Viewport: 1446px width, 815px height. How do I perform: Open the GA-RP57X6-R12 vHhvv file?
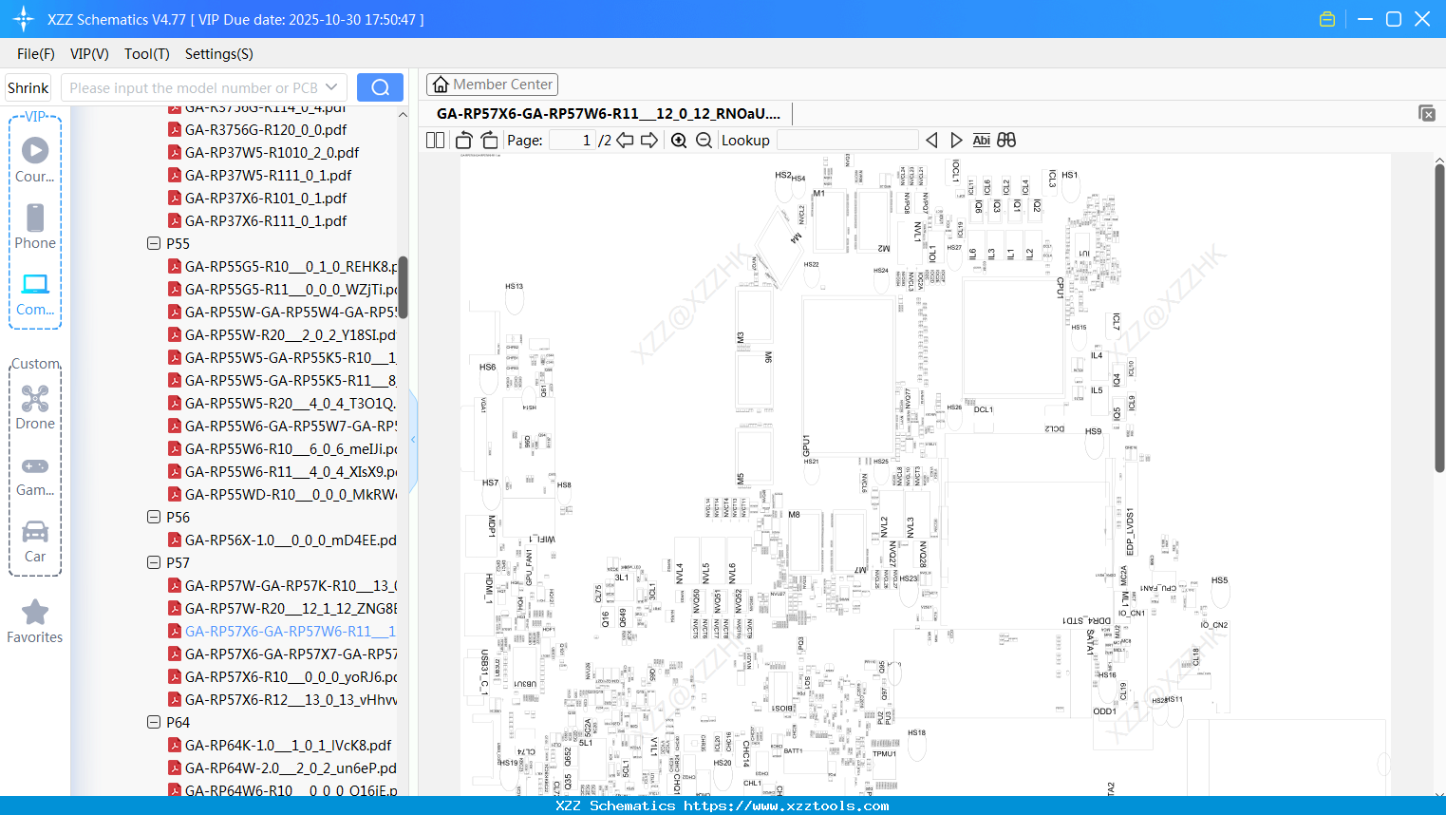coord(291,699)
